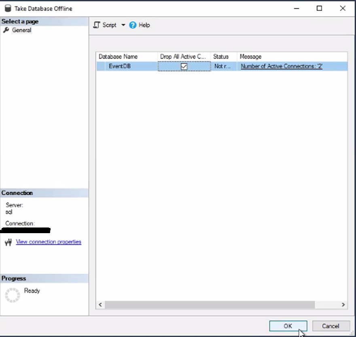Click the database icon in title bar
Viewport: 356px width, 337px height.
coord(7,8)
